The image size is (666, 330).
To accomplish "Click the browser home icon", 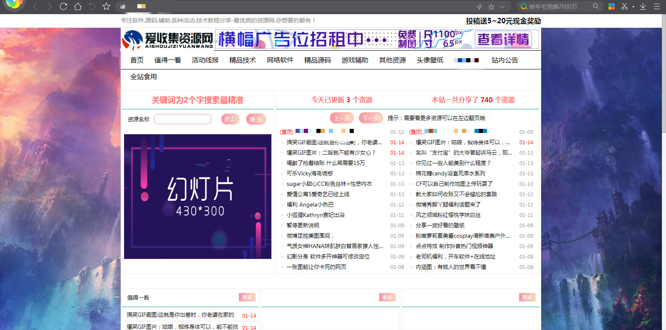I will [78, 6].
